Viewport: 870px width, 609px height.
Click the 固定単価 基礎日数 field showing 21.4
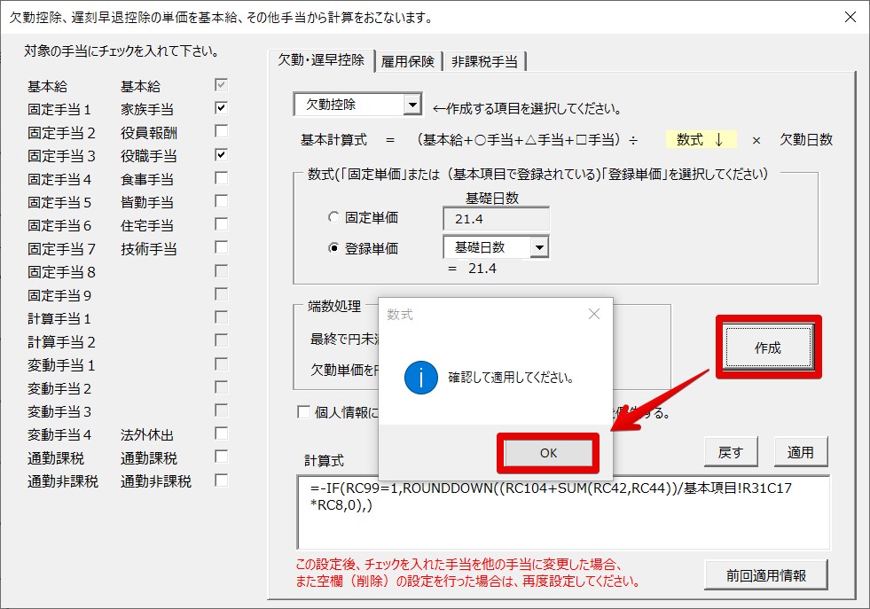495,218
